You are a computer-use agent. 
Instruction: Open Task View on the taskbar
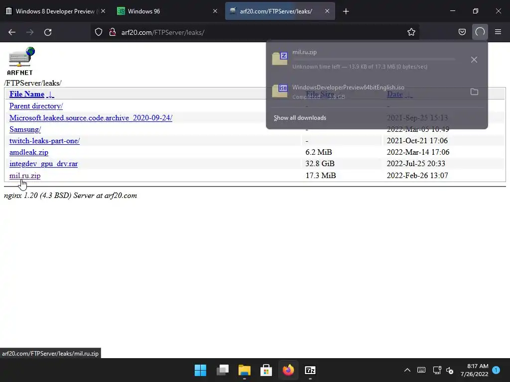click(x=223, y=370)
